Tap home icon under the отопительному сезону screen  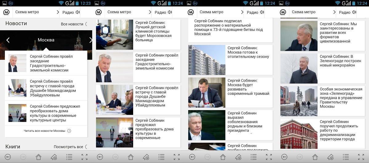coord(223,157)
